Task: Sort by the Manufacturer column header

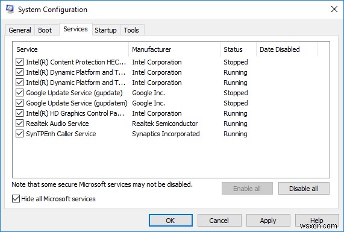Action: 175,49
